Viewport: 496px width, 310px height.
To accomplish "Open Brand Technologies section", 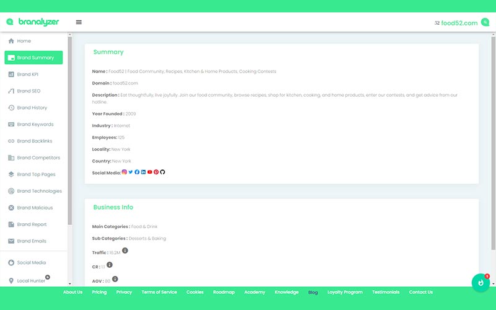I will [x=33, y=191].
